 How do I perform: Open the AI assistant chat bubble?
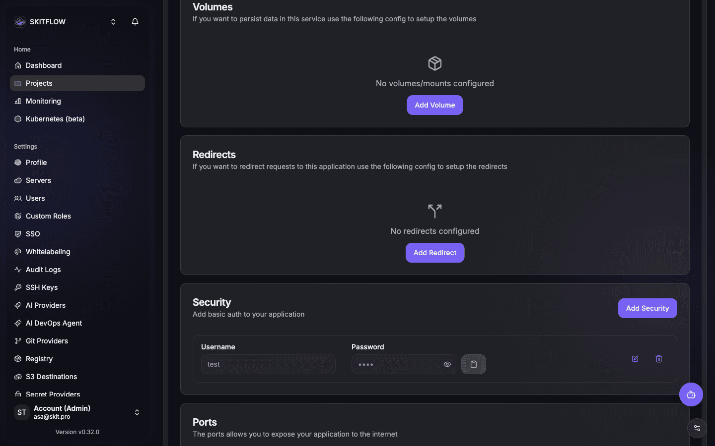(x=691, y=394)
